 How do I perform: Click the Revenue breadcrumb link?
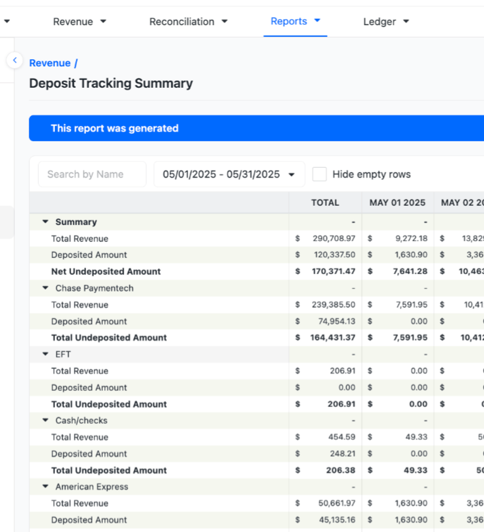tap(50, 63)
